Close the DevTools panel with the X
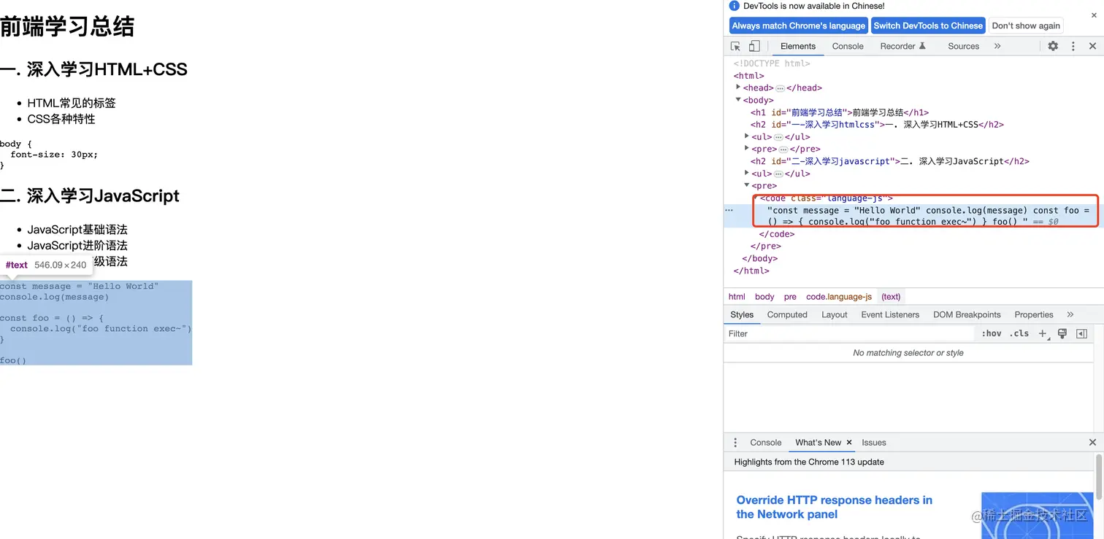1104x539 pixels. click(1092, 46)
